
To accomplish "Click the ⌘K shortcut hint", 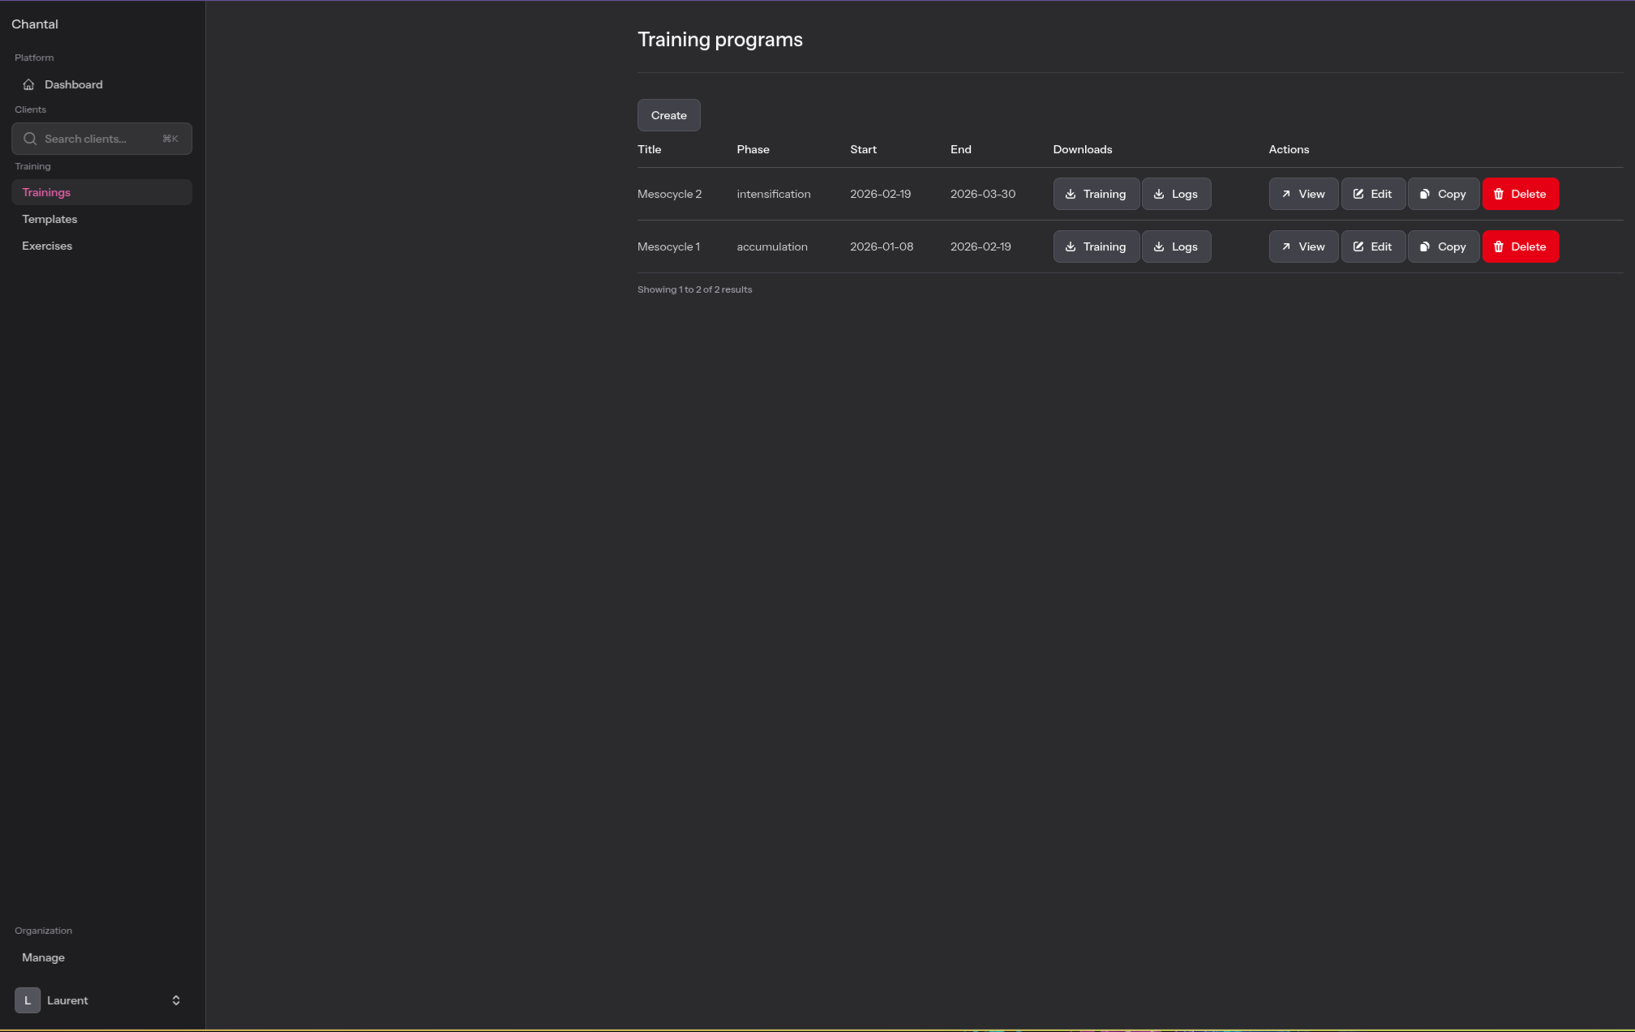I will [170, 139].
